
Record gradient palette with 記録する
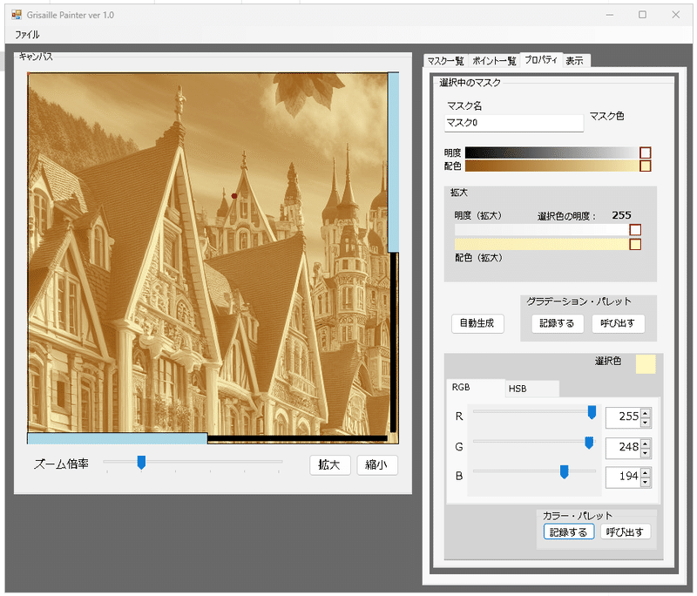point(558,323)
